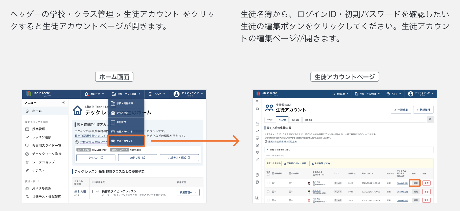Click 新規発行 button

423,110
